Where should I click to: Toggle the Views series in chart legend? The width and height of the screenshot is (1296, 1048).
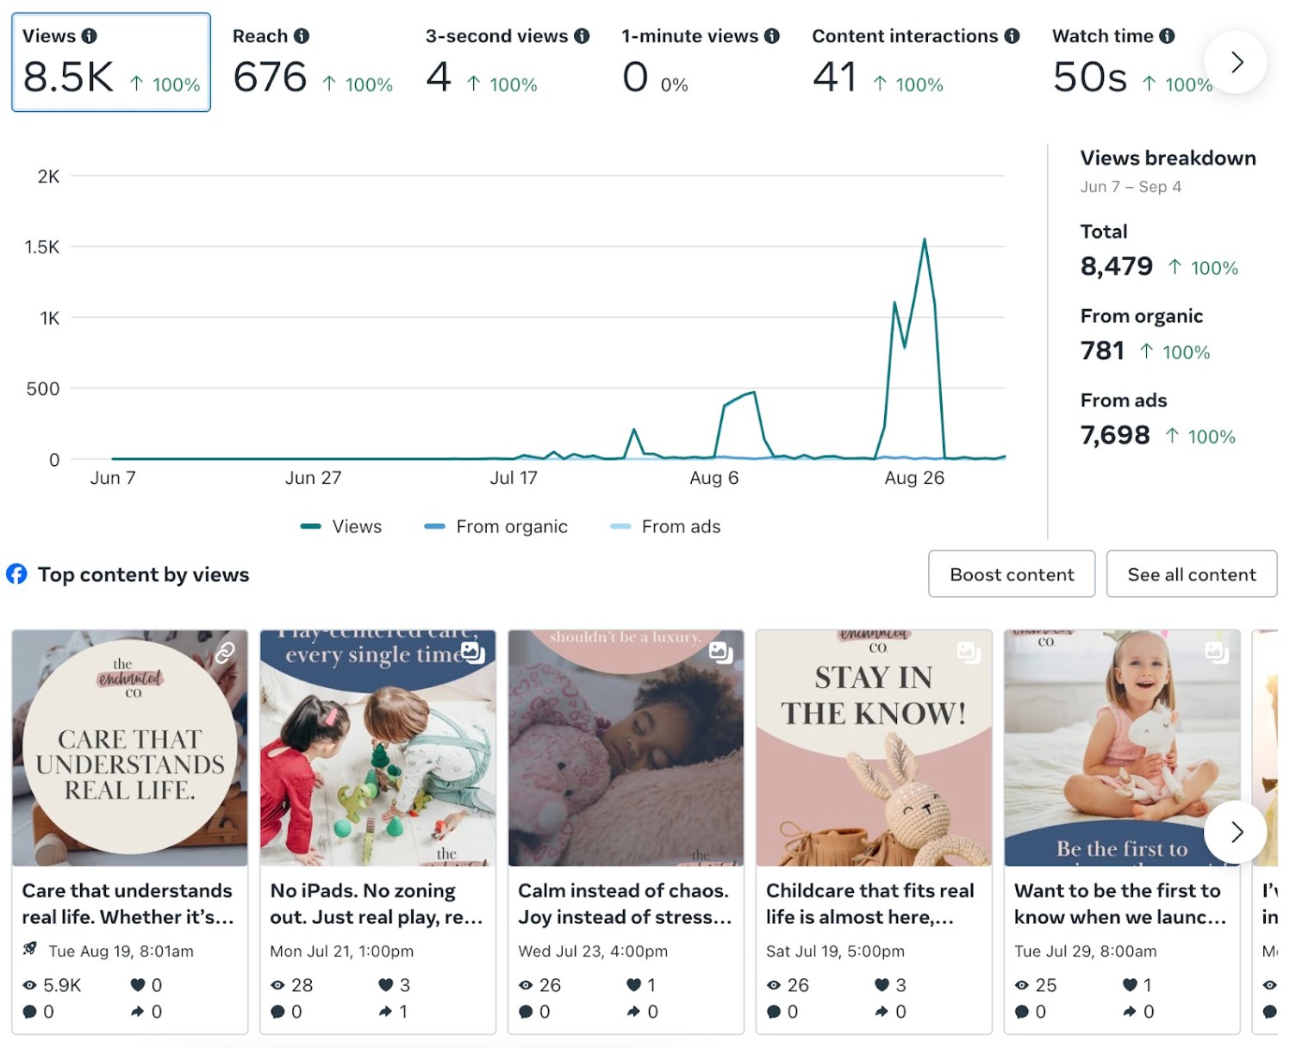point(342,527)
